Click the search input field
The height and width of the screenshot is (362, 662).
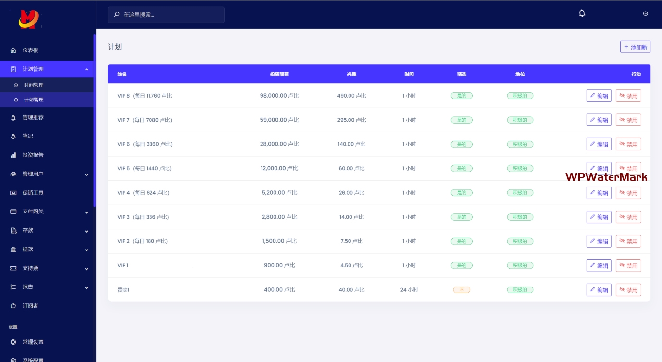166,15
